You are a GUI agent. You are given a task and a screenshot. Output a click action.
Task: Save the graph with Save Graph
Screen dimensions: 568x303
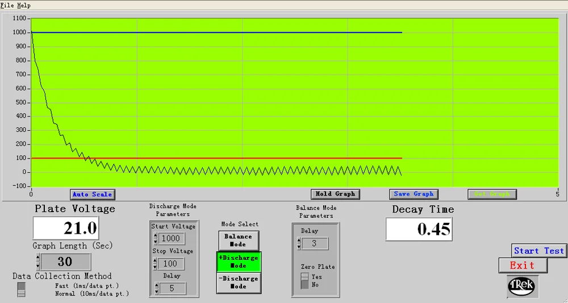(414, 194)
